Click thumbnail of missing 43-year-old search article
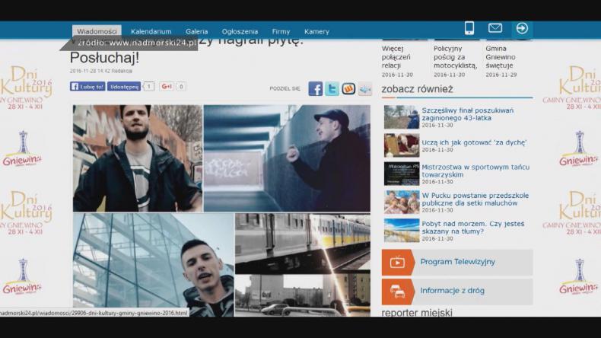This screenshot has height=338, width=601. point(402,117)
